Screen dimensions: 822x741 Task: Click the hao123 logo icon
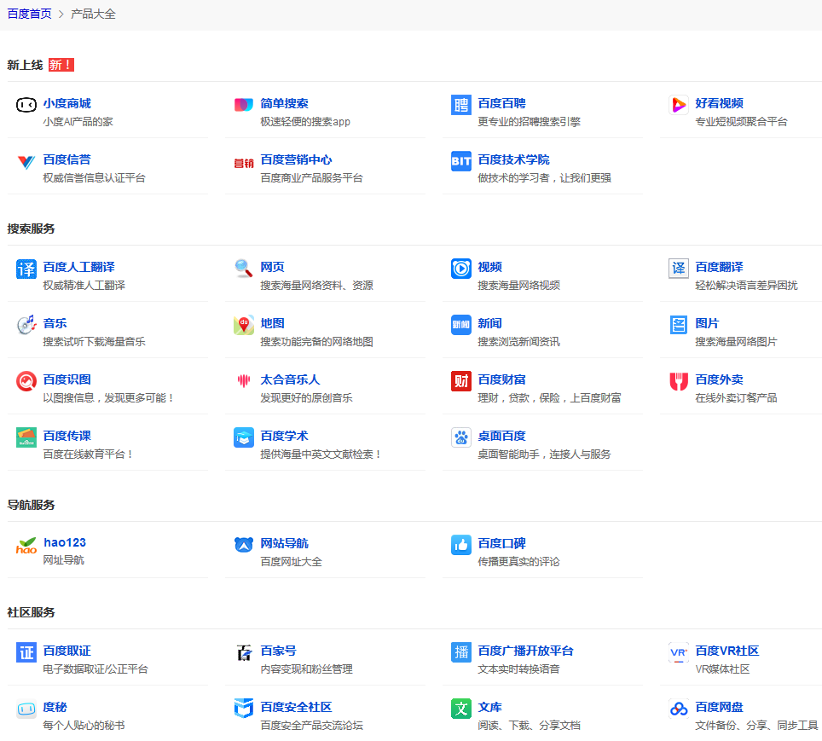[x=26, y=545]
